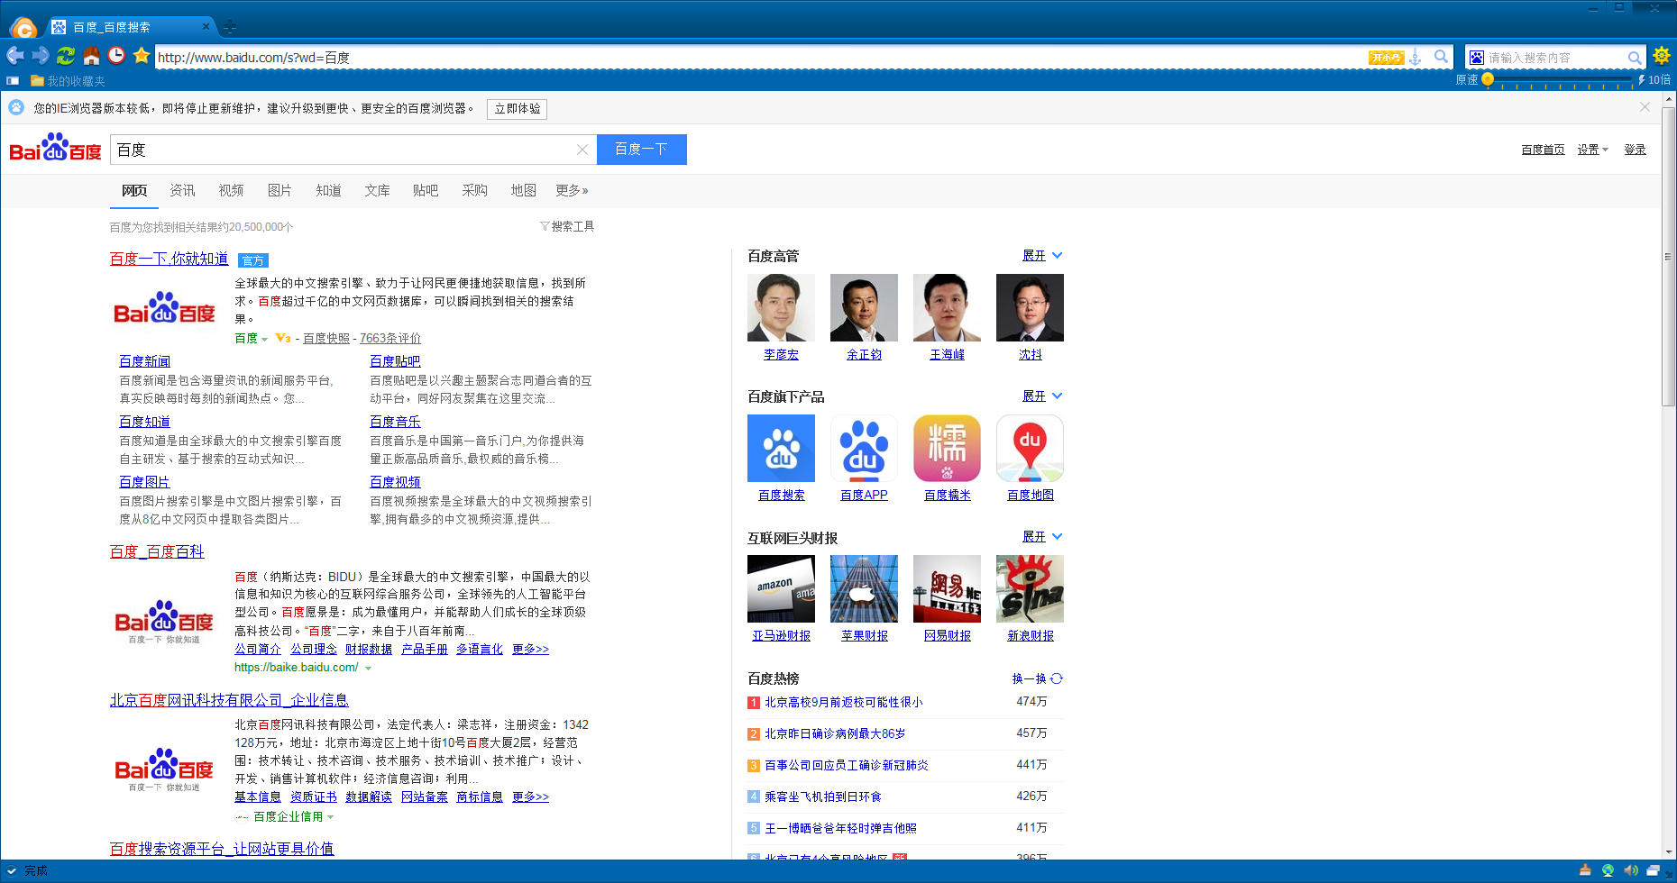Viewport: 1677px width, 883px height.
Task: Click the anchor icon in address bar
Action: tap(1416, 58)
